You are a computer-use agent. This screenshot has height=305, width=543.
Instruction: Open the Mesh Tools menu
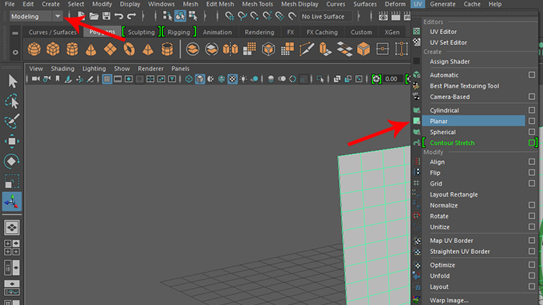(x=258, y=4)
